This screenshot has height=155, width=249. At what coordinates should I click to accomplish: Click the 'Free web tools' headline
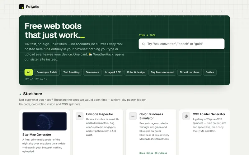[x=53, y=26]
